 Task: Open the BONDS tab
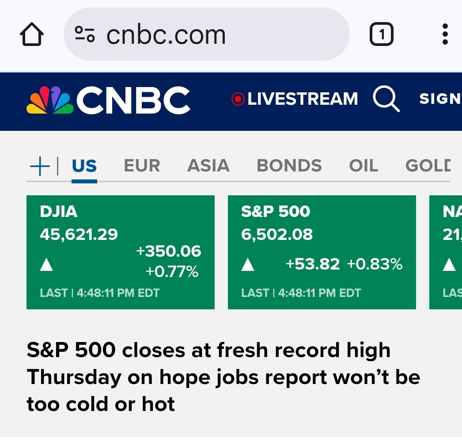tap(289, 166)
